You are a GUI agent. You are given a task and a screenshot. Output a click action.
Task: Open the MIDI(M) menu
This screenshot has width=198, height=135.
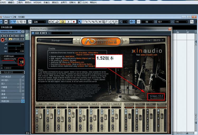(x=37, y=2)
